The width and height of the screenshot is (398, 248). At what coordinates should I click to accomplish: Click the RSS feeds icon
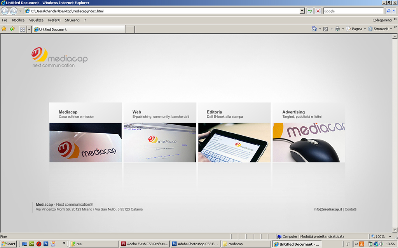(x=326, y=29)
